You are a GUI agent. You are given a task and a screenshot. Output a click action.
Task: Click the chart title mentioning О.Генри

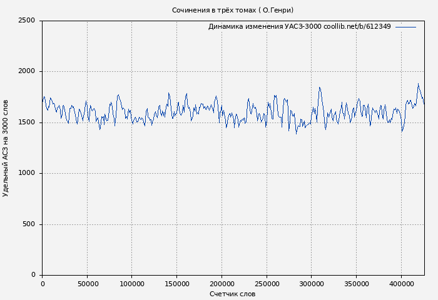[232, 10]
